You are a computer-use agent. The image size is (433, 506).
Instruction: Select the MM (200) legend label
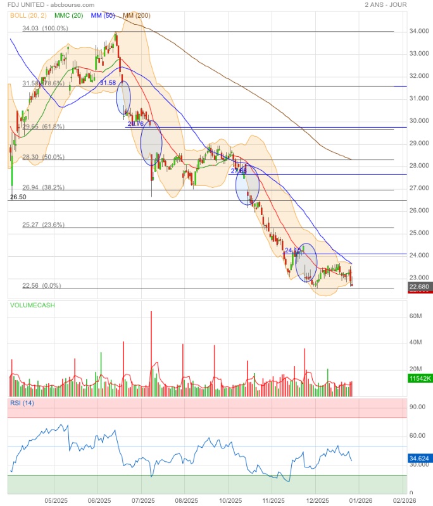coord(137,15)
